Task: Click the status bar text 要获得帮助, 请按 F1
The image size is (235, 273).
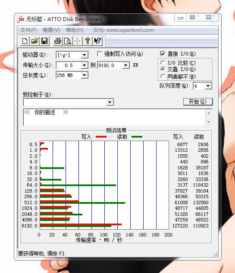Action: point(41,254)
